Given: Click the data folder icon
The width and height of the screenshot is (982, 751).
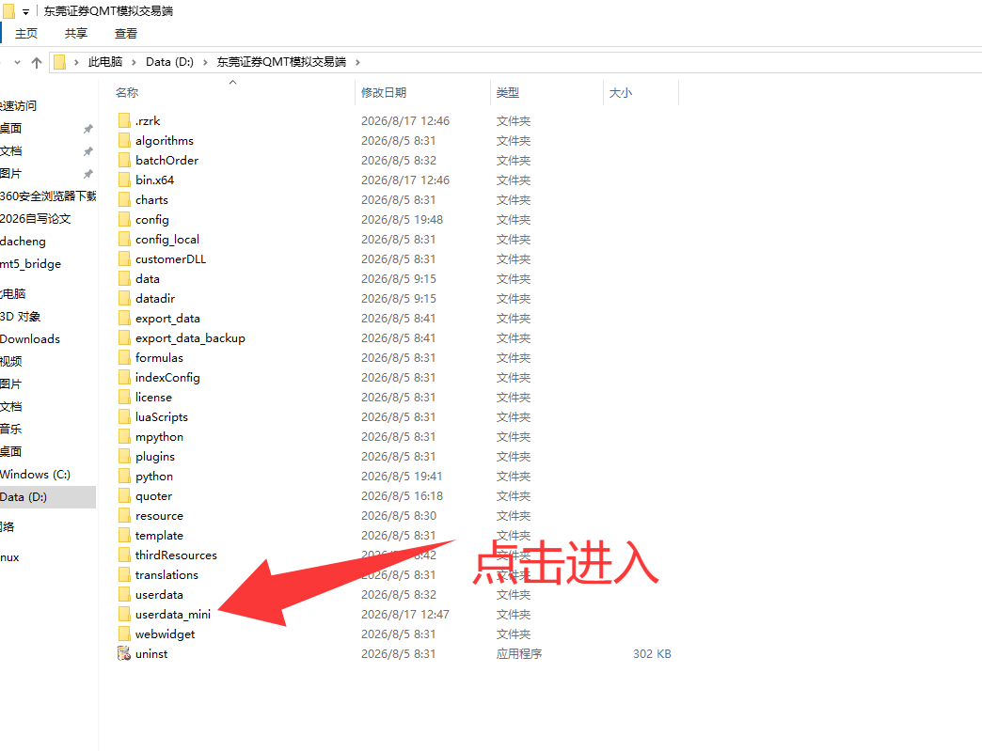Looking at the screenshot, I should pos(124,278).
